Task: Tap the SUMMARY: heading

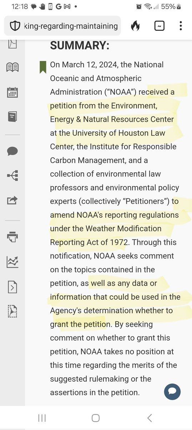Action: coord(80,46)
